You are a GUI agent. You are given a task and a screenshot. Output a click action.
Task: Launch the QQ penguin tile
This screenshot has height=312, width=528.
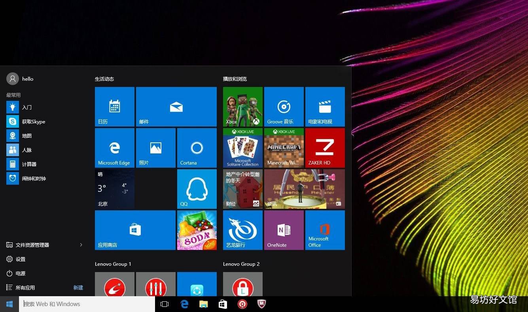[197, 189]
